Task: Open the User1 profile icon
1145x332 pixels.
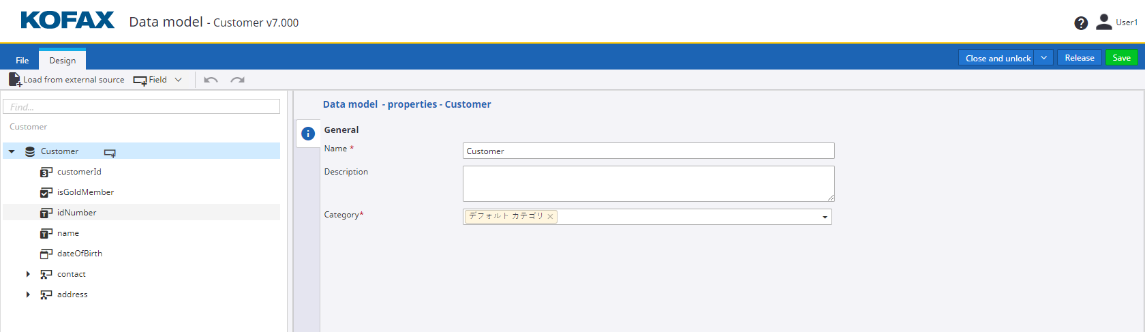Action: [x=1103, y=22]
